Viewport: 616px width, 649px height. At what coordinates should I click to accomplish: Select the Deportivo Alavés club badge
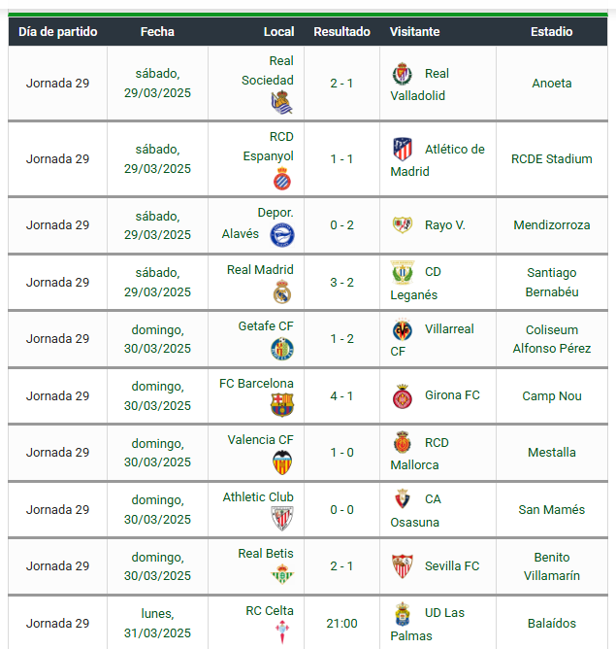point(282,235)
